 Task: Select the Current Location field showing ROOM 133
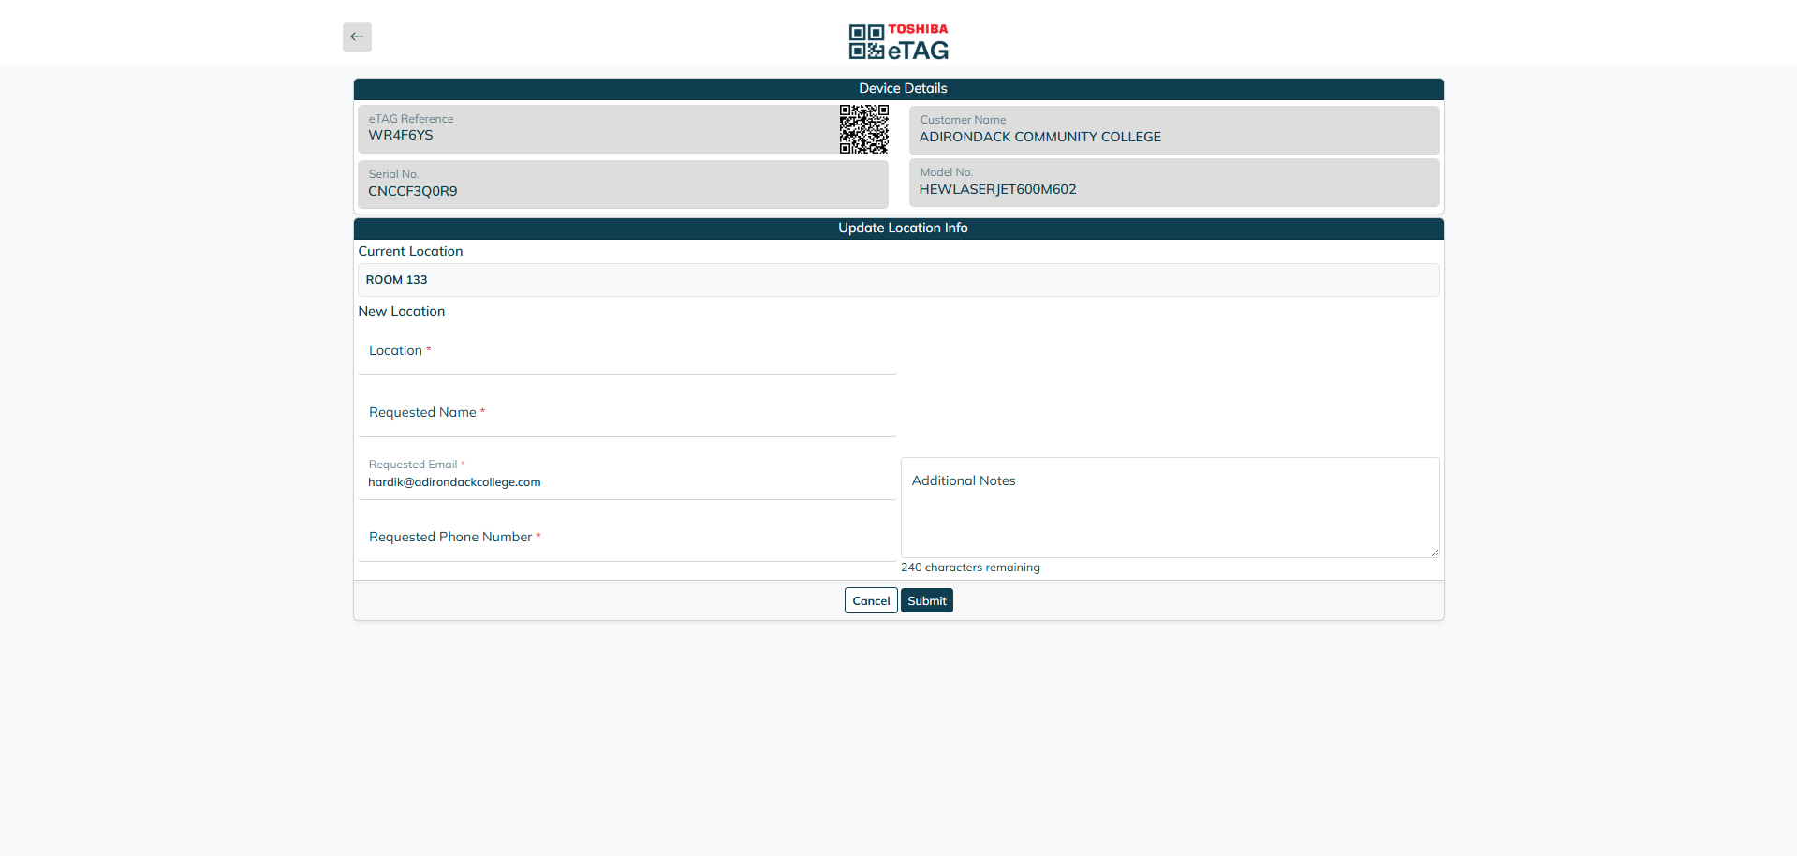[x=898, y=279]
